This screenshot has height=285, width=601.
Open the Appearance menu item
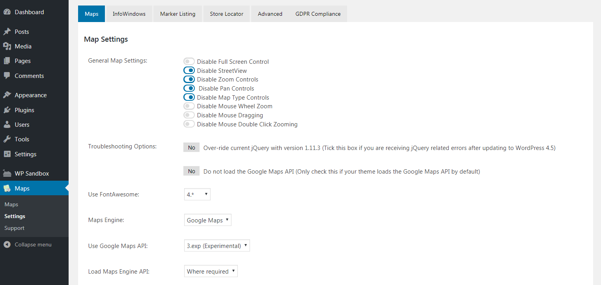pos(34,95)
